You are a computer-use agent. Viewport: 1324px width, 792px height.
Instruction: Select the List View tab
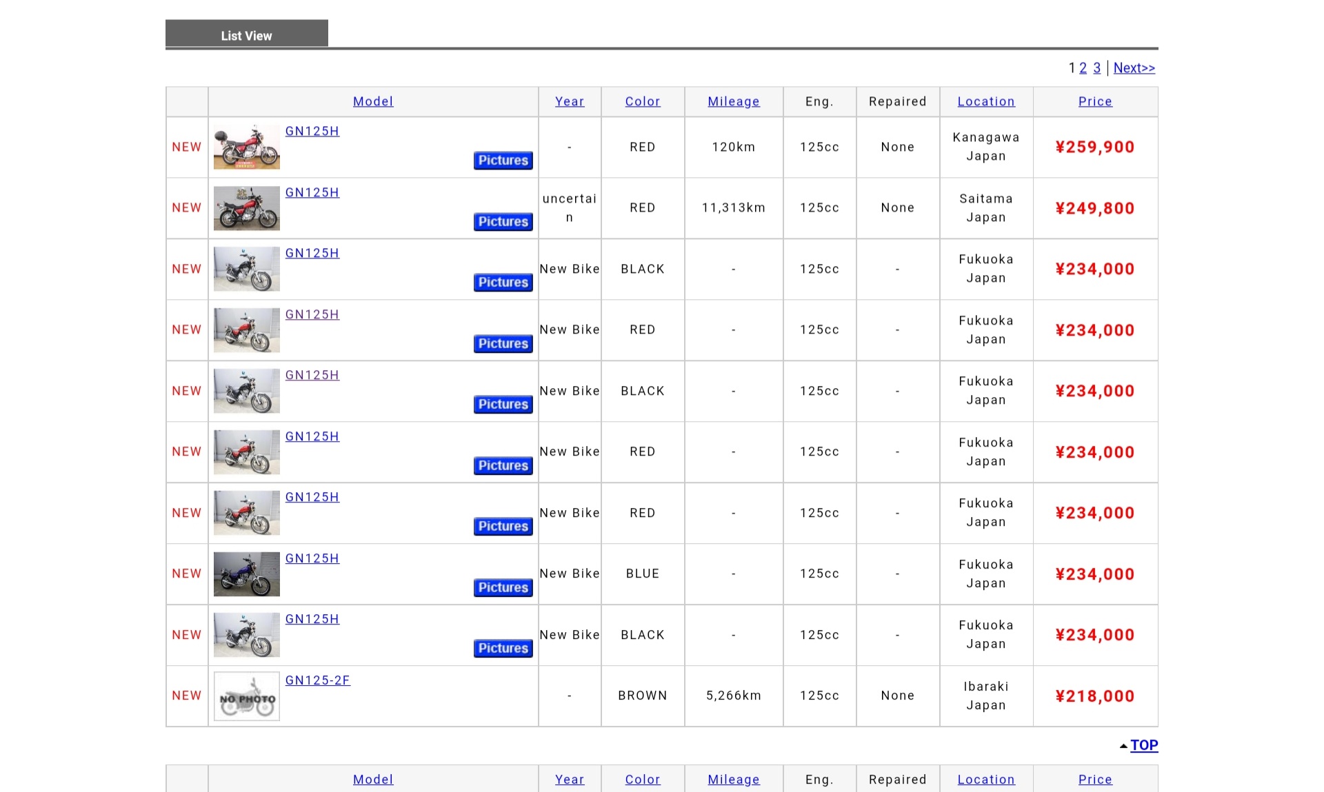tap(246, 34)
